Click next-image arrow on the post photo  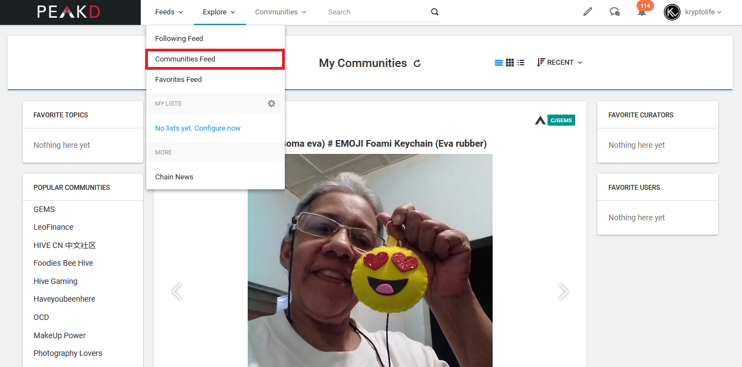point(563,291)
